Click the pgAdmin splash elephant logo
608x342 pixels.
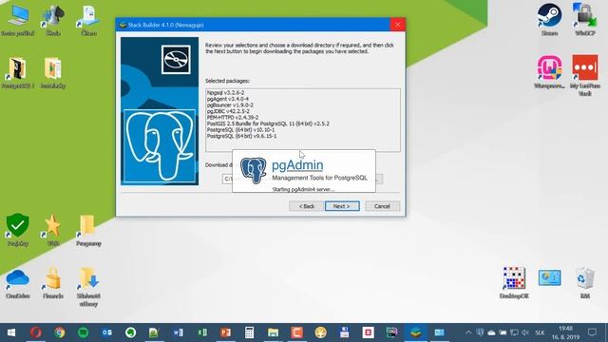tap(254, 170)
